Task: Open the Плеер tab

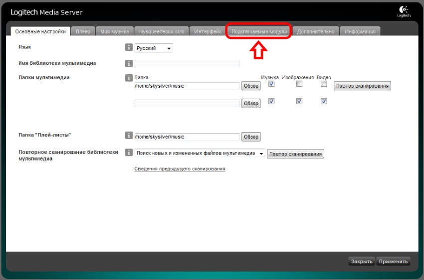Action: (83, 31)
